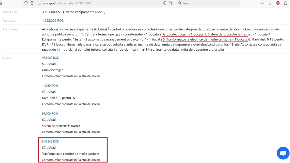Click the 'Valoare:' label
This screenshot has width=290, height=163.
[9, 21]
